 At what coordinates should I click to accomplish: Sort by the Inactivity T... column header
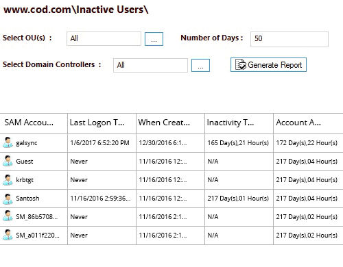pos(239,123)
